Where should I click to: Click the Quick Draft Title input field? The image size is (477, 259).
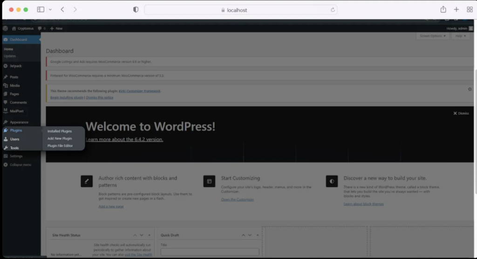click(210, 252)
